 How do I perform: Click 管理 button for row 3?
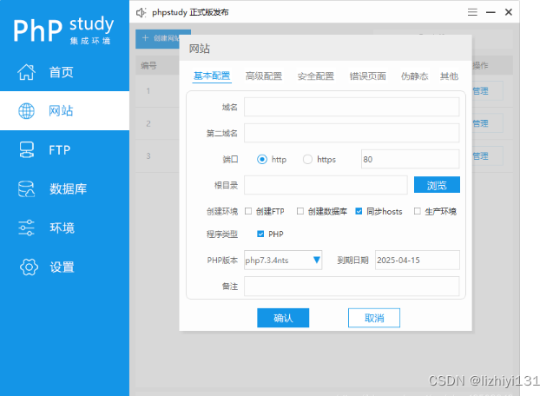[487, 156]
